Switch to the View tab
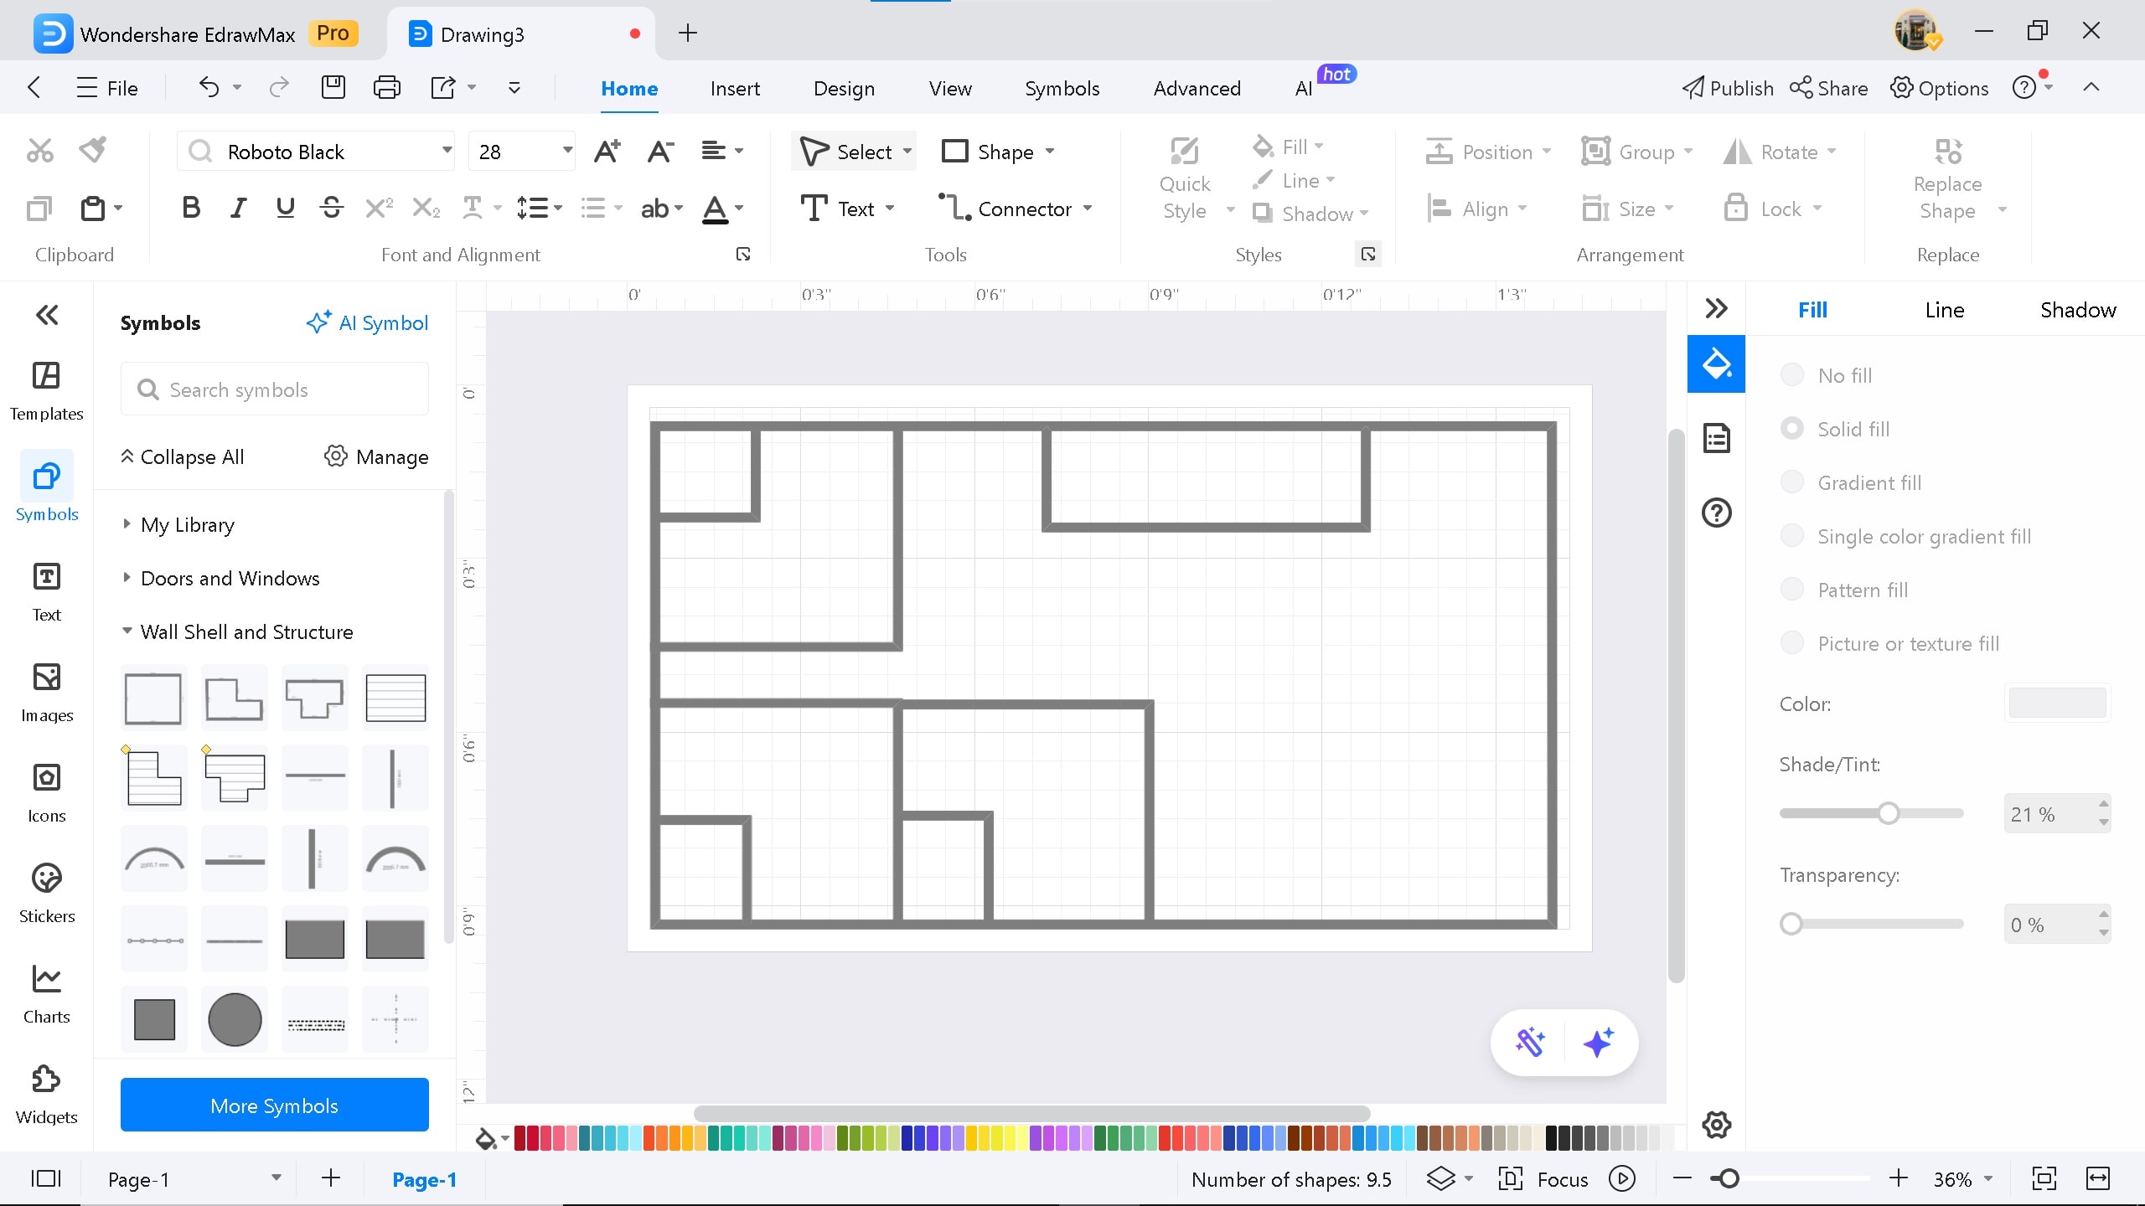 tap(950, 88)
